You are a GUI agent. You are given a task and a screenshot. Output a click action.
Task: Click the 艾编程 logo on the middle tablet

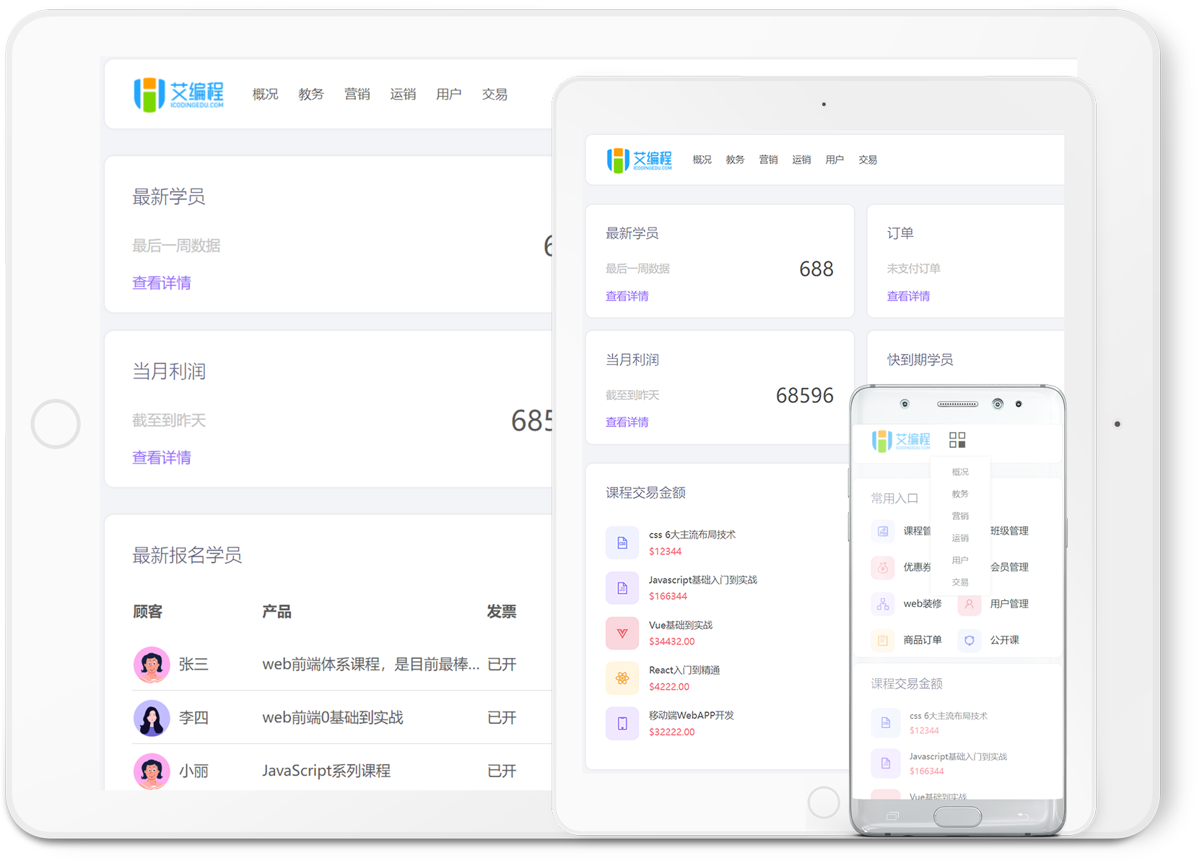click(640, 160)
